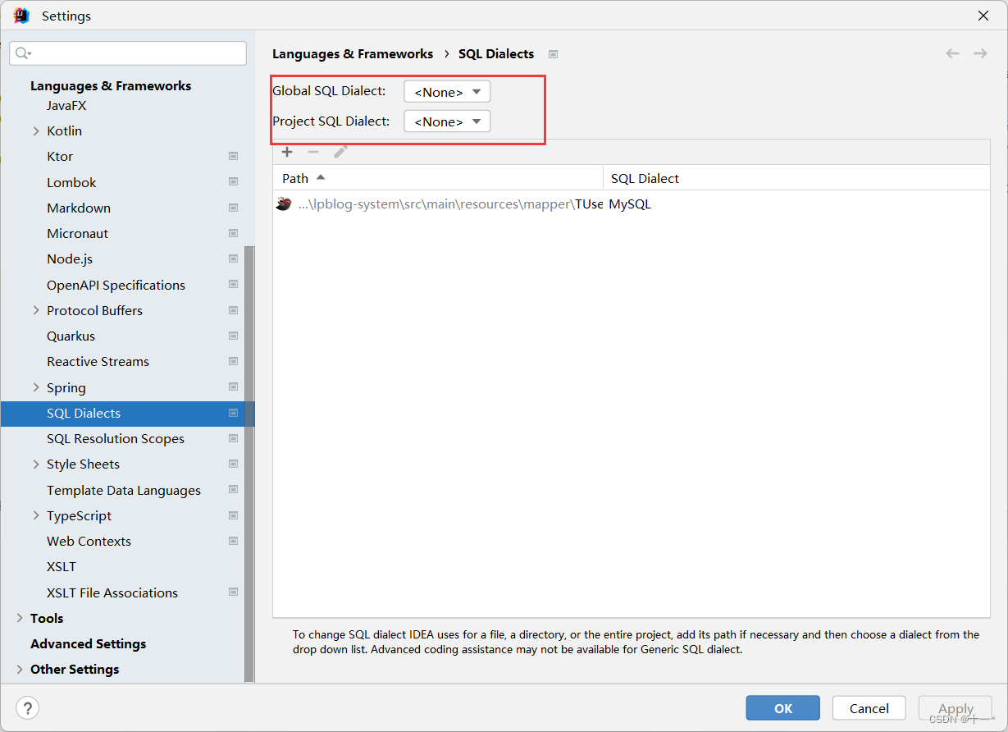This screenshot has height=732, width=1008.
Task: Click the project icon next to Ktor
Action: point(233,156)
